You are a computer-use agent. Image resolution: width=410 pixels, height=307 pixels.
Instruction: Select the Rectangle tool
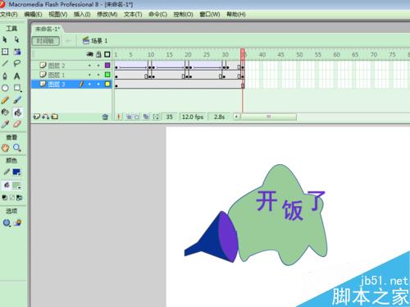pyautogui.click(x=17, y=88)
